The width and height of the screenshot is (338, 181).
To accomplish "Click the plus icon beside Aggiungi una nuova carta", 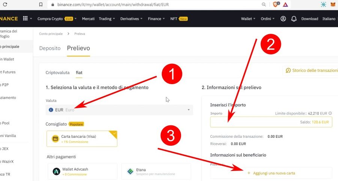I will pyautogui.click(x=249, y=173).
